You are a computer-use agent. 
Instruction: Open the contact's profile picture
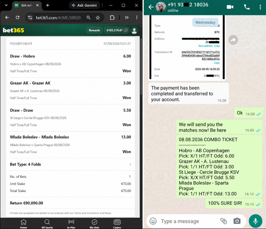pyautogui.click(x=161, y=7)
